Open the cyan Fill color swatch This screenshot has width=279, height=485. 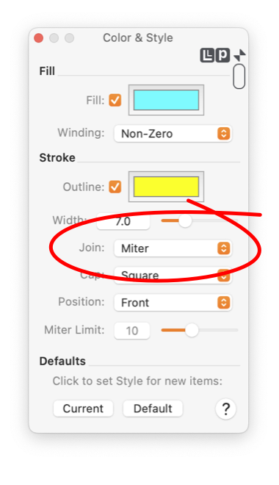(166, 100)
